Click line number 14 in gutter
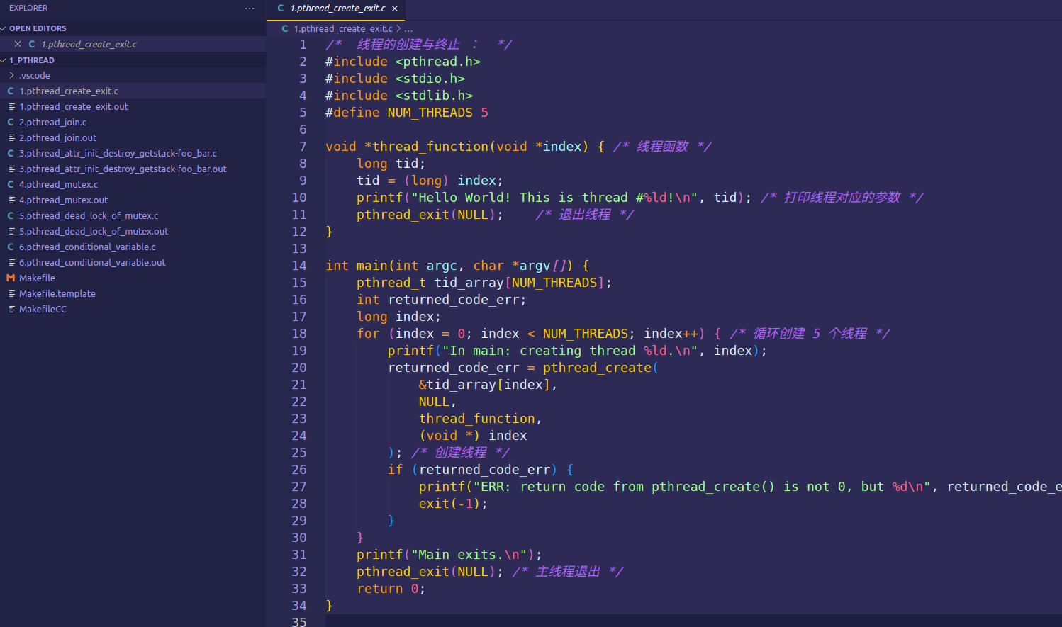Screen dimensions: 1062x627 pos(299,266)
